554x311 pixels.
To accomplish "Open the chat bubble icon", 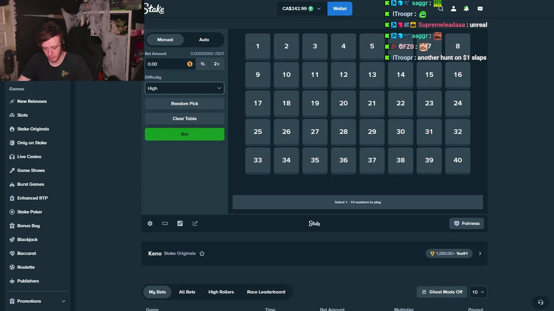I will [480, 9].
